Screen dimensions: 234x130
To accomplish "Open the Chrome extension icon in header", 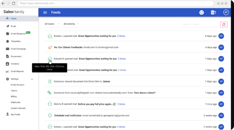I will click(201, 13).
